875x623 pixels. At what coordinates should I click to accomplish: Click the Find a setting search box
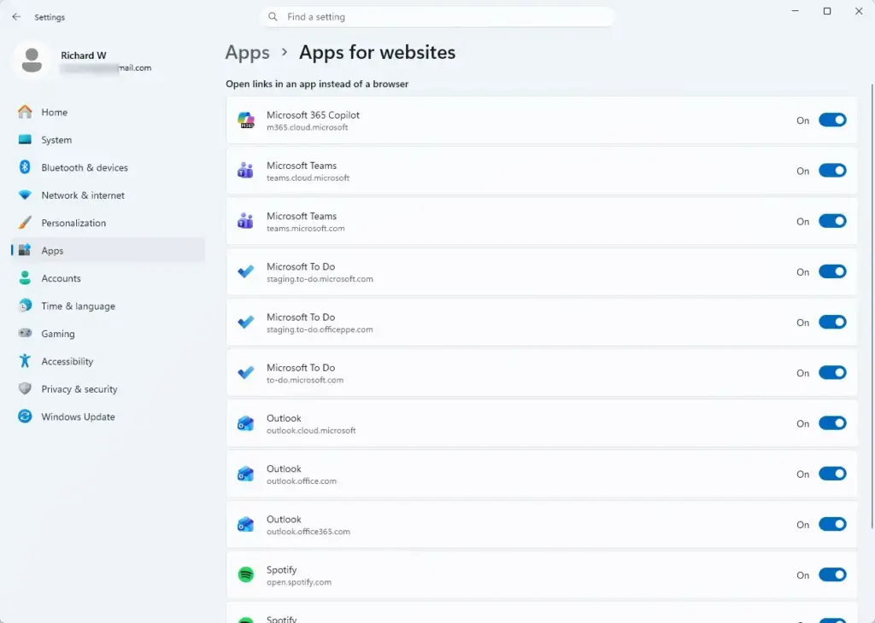(438, 17)
